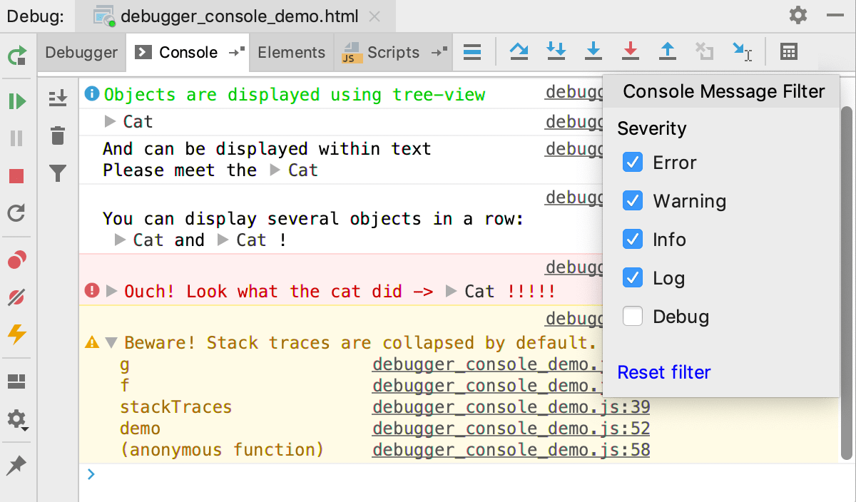Image resolution: width=856 pixels, height=502 pixels.
Task: Run to cursor
Action: (742, 51)
